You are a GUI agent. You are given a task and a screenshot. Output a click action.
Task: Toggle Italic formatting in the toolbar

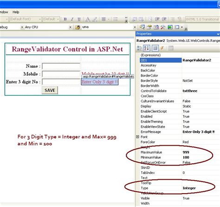pyautogui.click(x=72, y=19)
